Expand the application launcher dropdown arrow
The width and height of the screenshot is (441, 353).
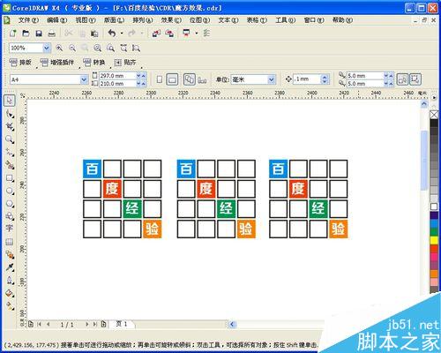pos(197,34)
